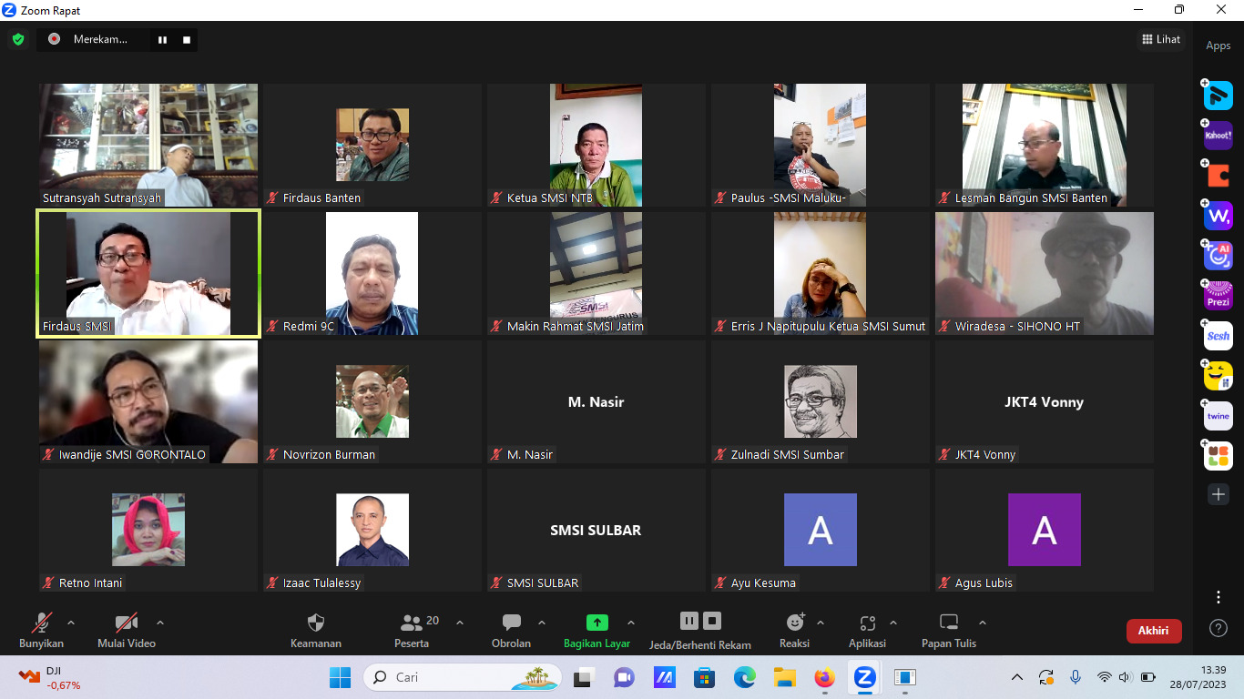Open the Papan Tulis whiteboard

point(948,623)
